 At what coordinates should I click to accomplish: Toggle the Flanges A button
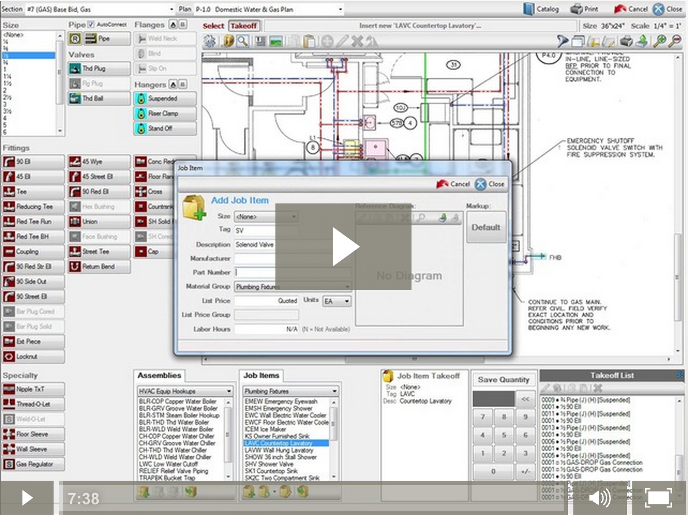click(x=173, y=25)
